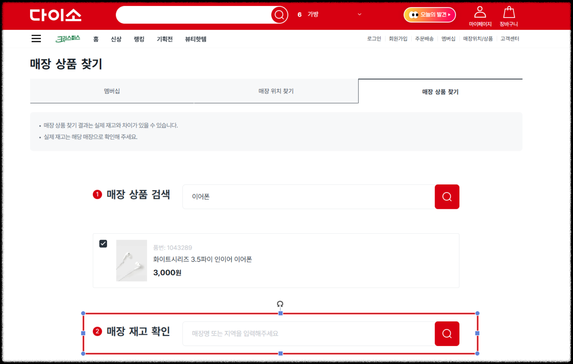Image resolution: width=573 pixels, height=364 pixels.
Task: Open the hamburger category menu
Action: (36, 39)
